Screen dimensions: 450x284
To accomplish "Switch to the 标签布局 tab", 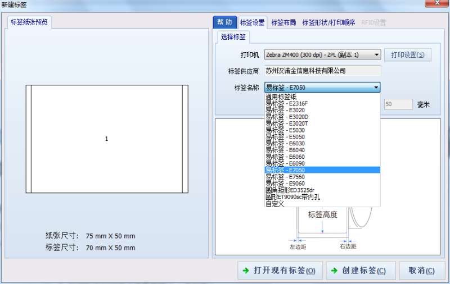I will pos(284,23).
